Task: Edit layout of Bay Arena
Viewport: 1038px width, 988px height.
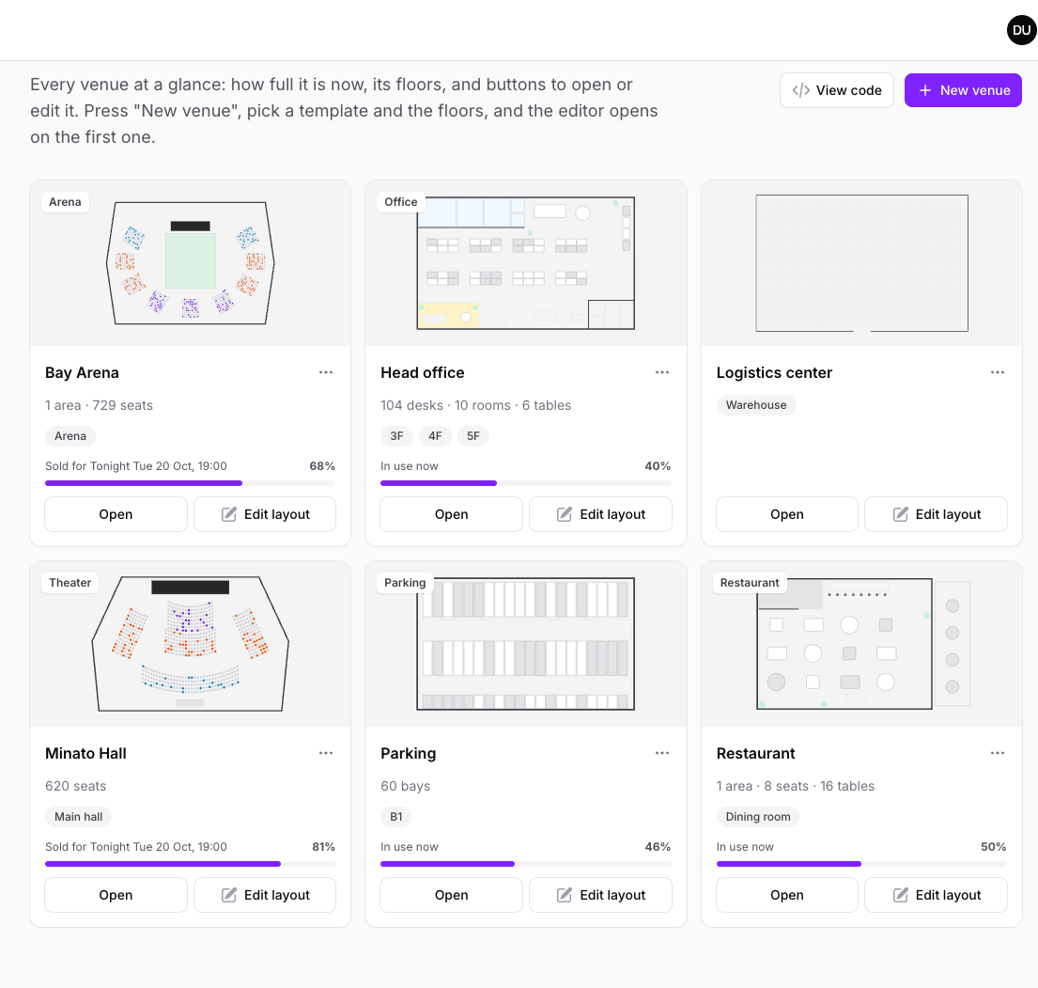Action: click(265, 514)
